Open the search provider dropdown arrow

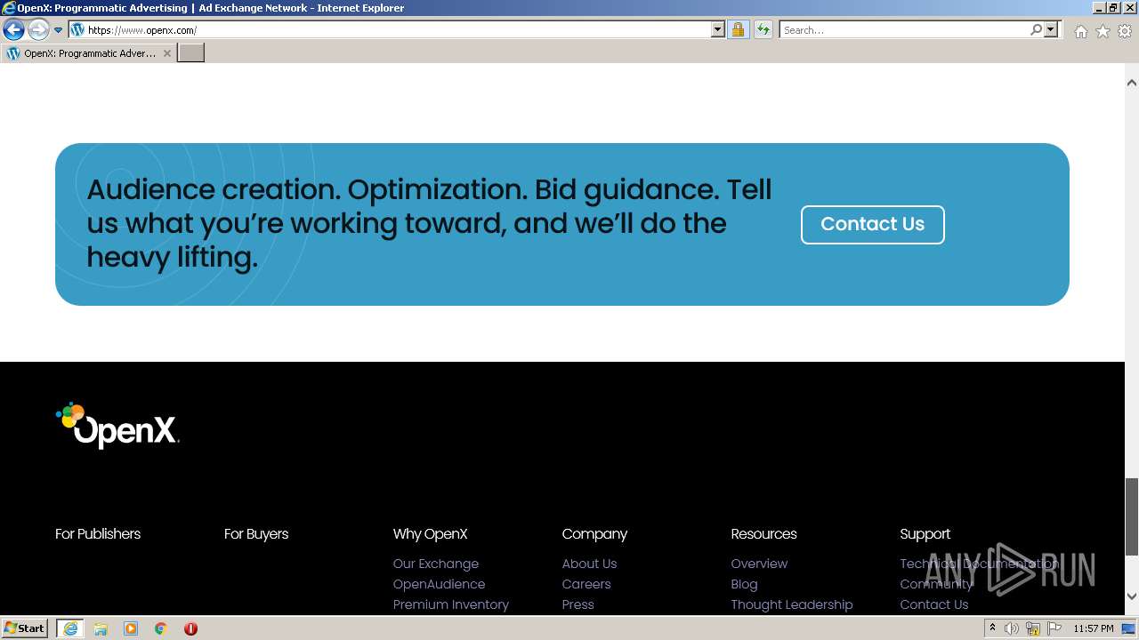coord(1051,30)
